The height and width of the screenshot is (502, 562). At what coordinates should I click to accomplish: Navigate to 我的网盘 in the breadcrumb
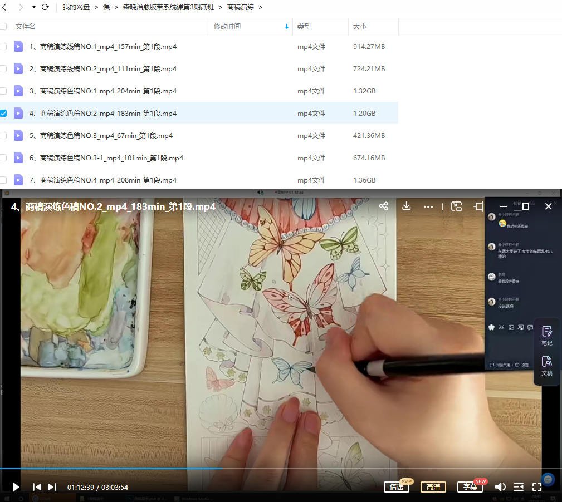(x=76, y=7)
